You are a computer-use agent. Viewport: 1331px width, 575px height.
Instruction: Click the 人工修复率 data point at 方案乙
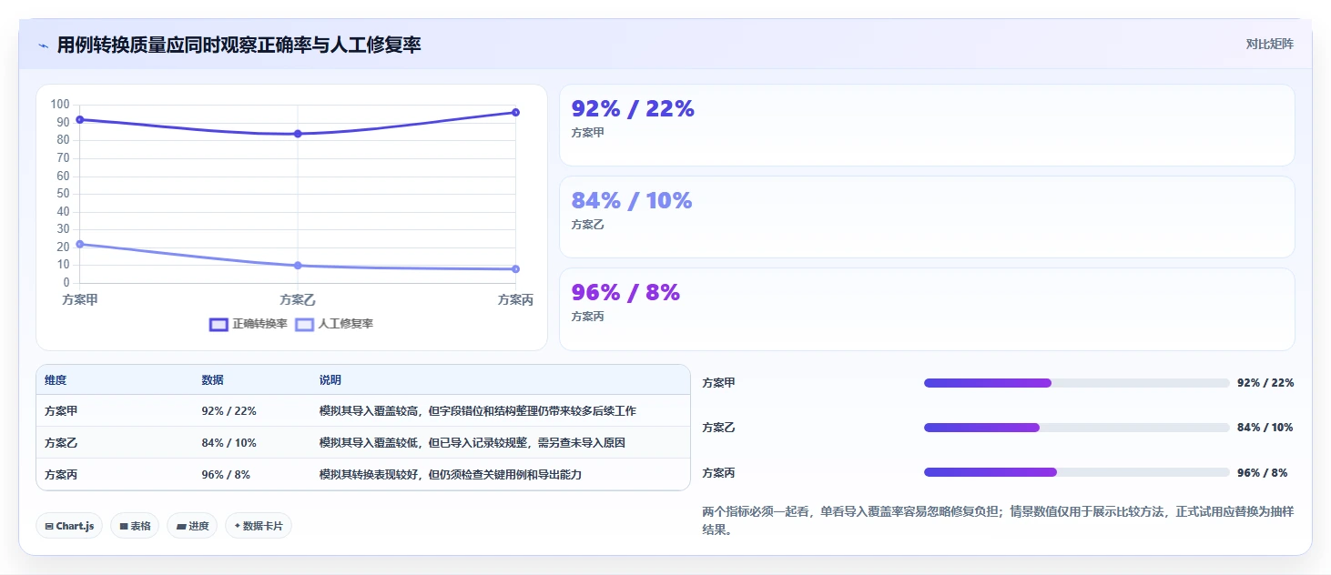[298, 266]
